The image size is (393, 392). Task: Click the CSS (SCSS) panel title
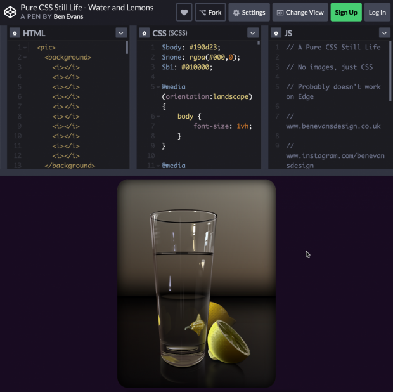170,33
